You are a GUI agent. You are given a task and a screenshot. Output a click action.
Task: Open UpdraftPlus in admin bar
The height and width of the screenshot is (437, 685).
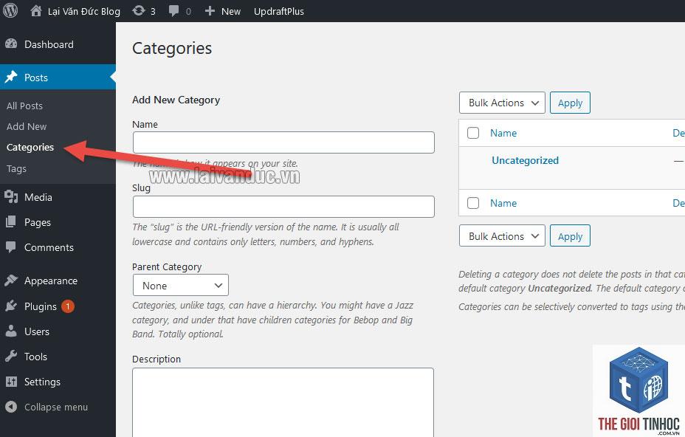[x=279, y=11]
